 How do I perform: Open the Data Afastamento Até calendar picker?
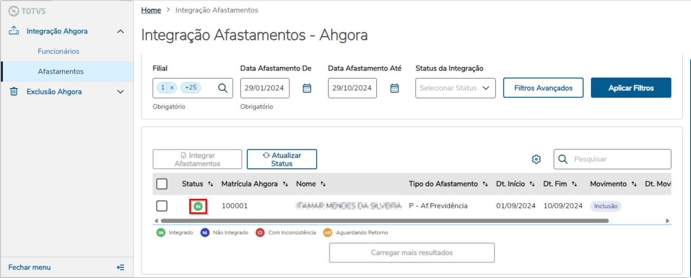point(394,88)
